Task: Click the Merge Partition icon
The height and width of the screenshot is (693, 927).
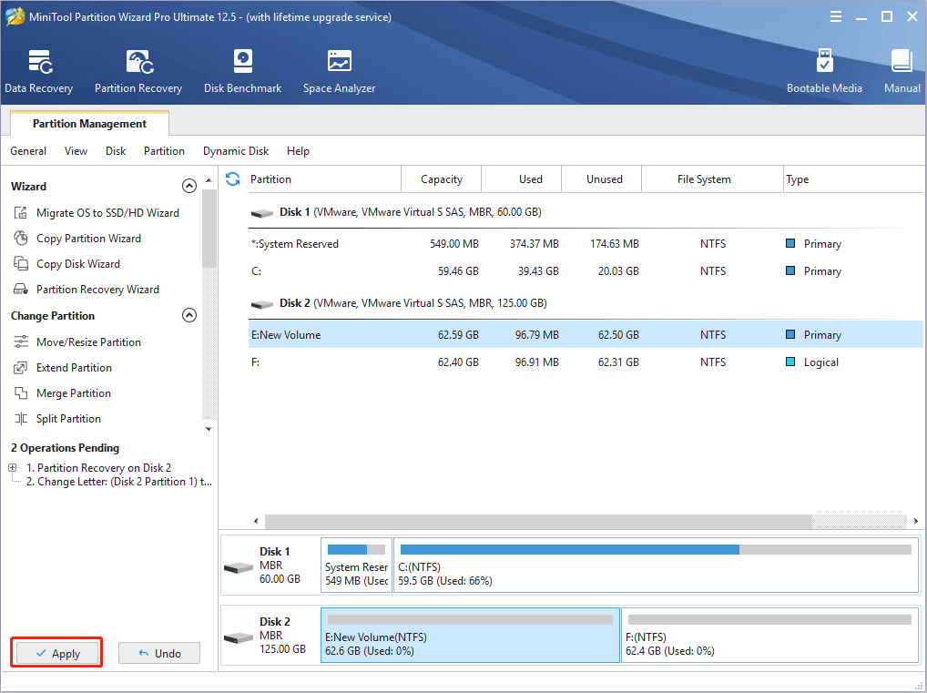Action: [x=21, y=393]
